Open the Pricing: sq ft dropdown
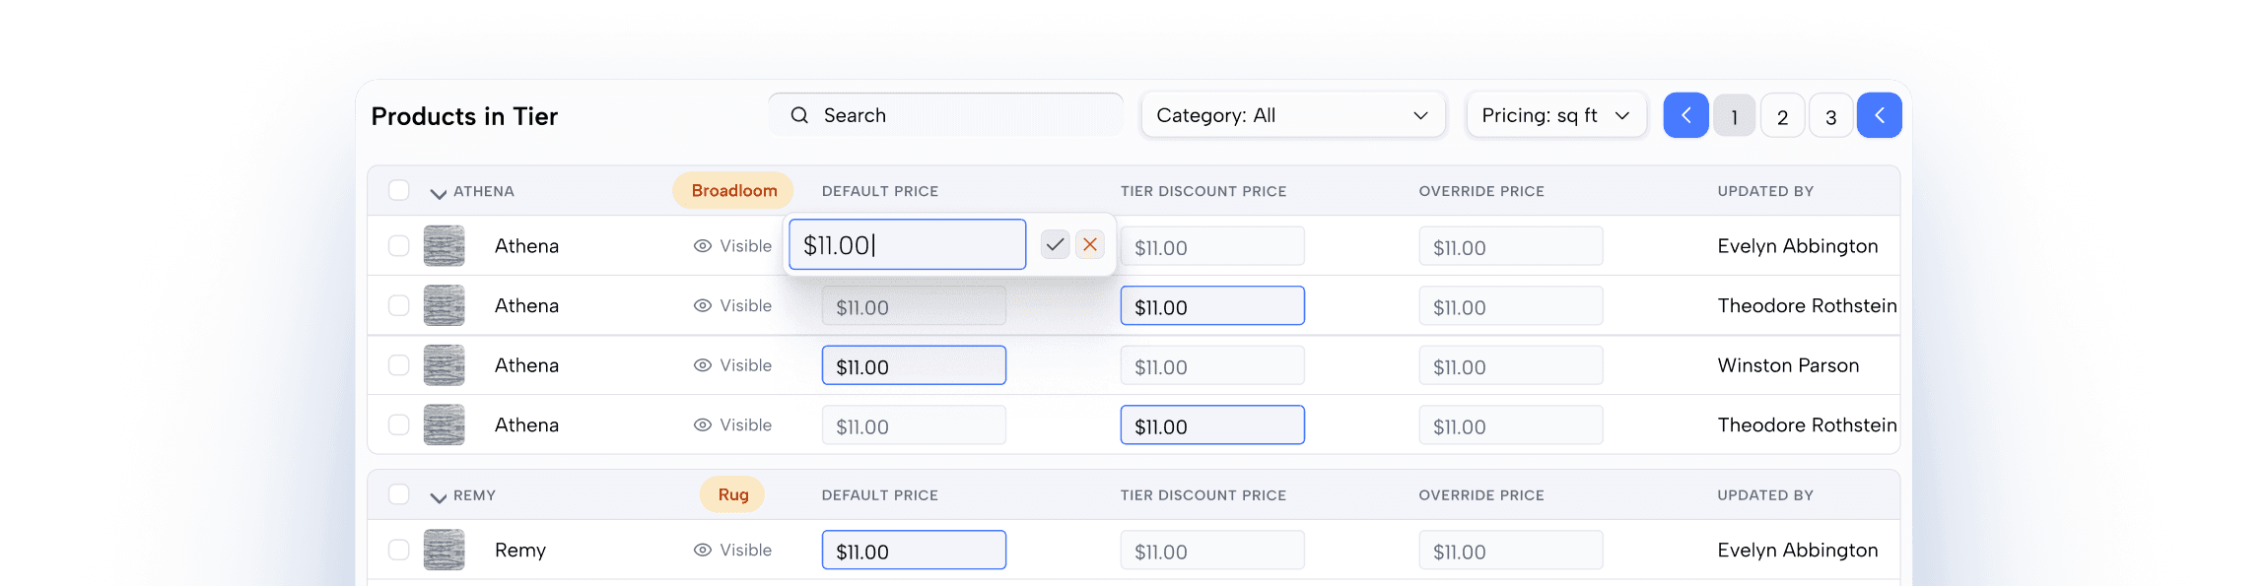 coord(1555,115)
